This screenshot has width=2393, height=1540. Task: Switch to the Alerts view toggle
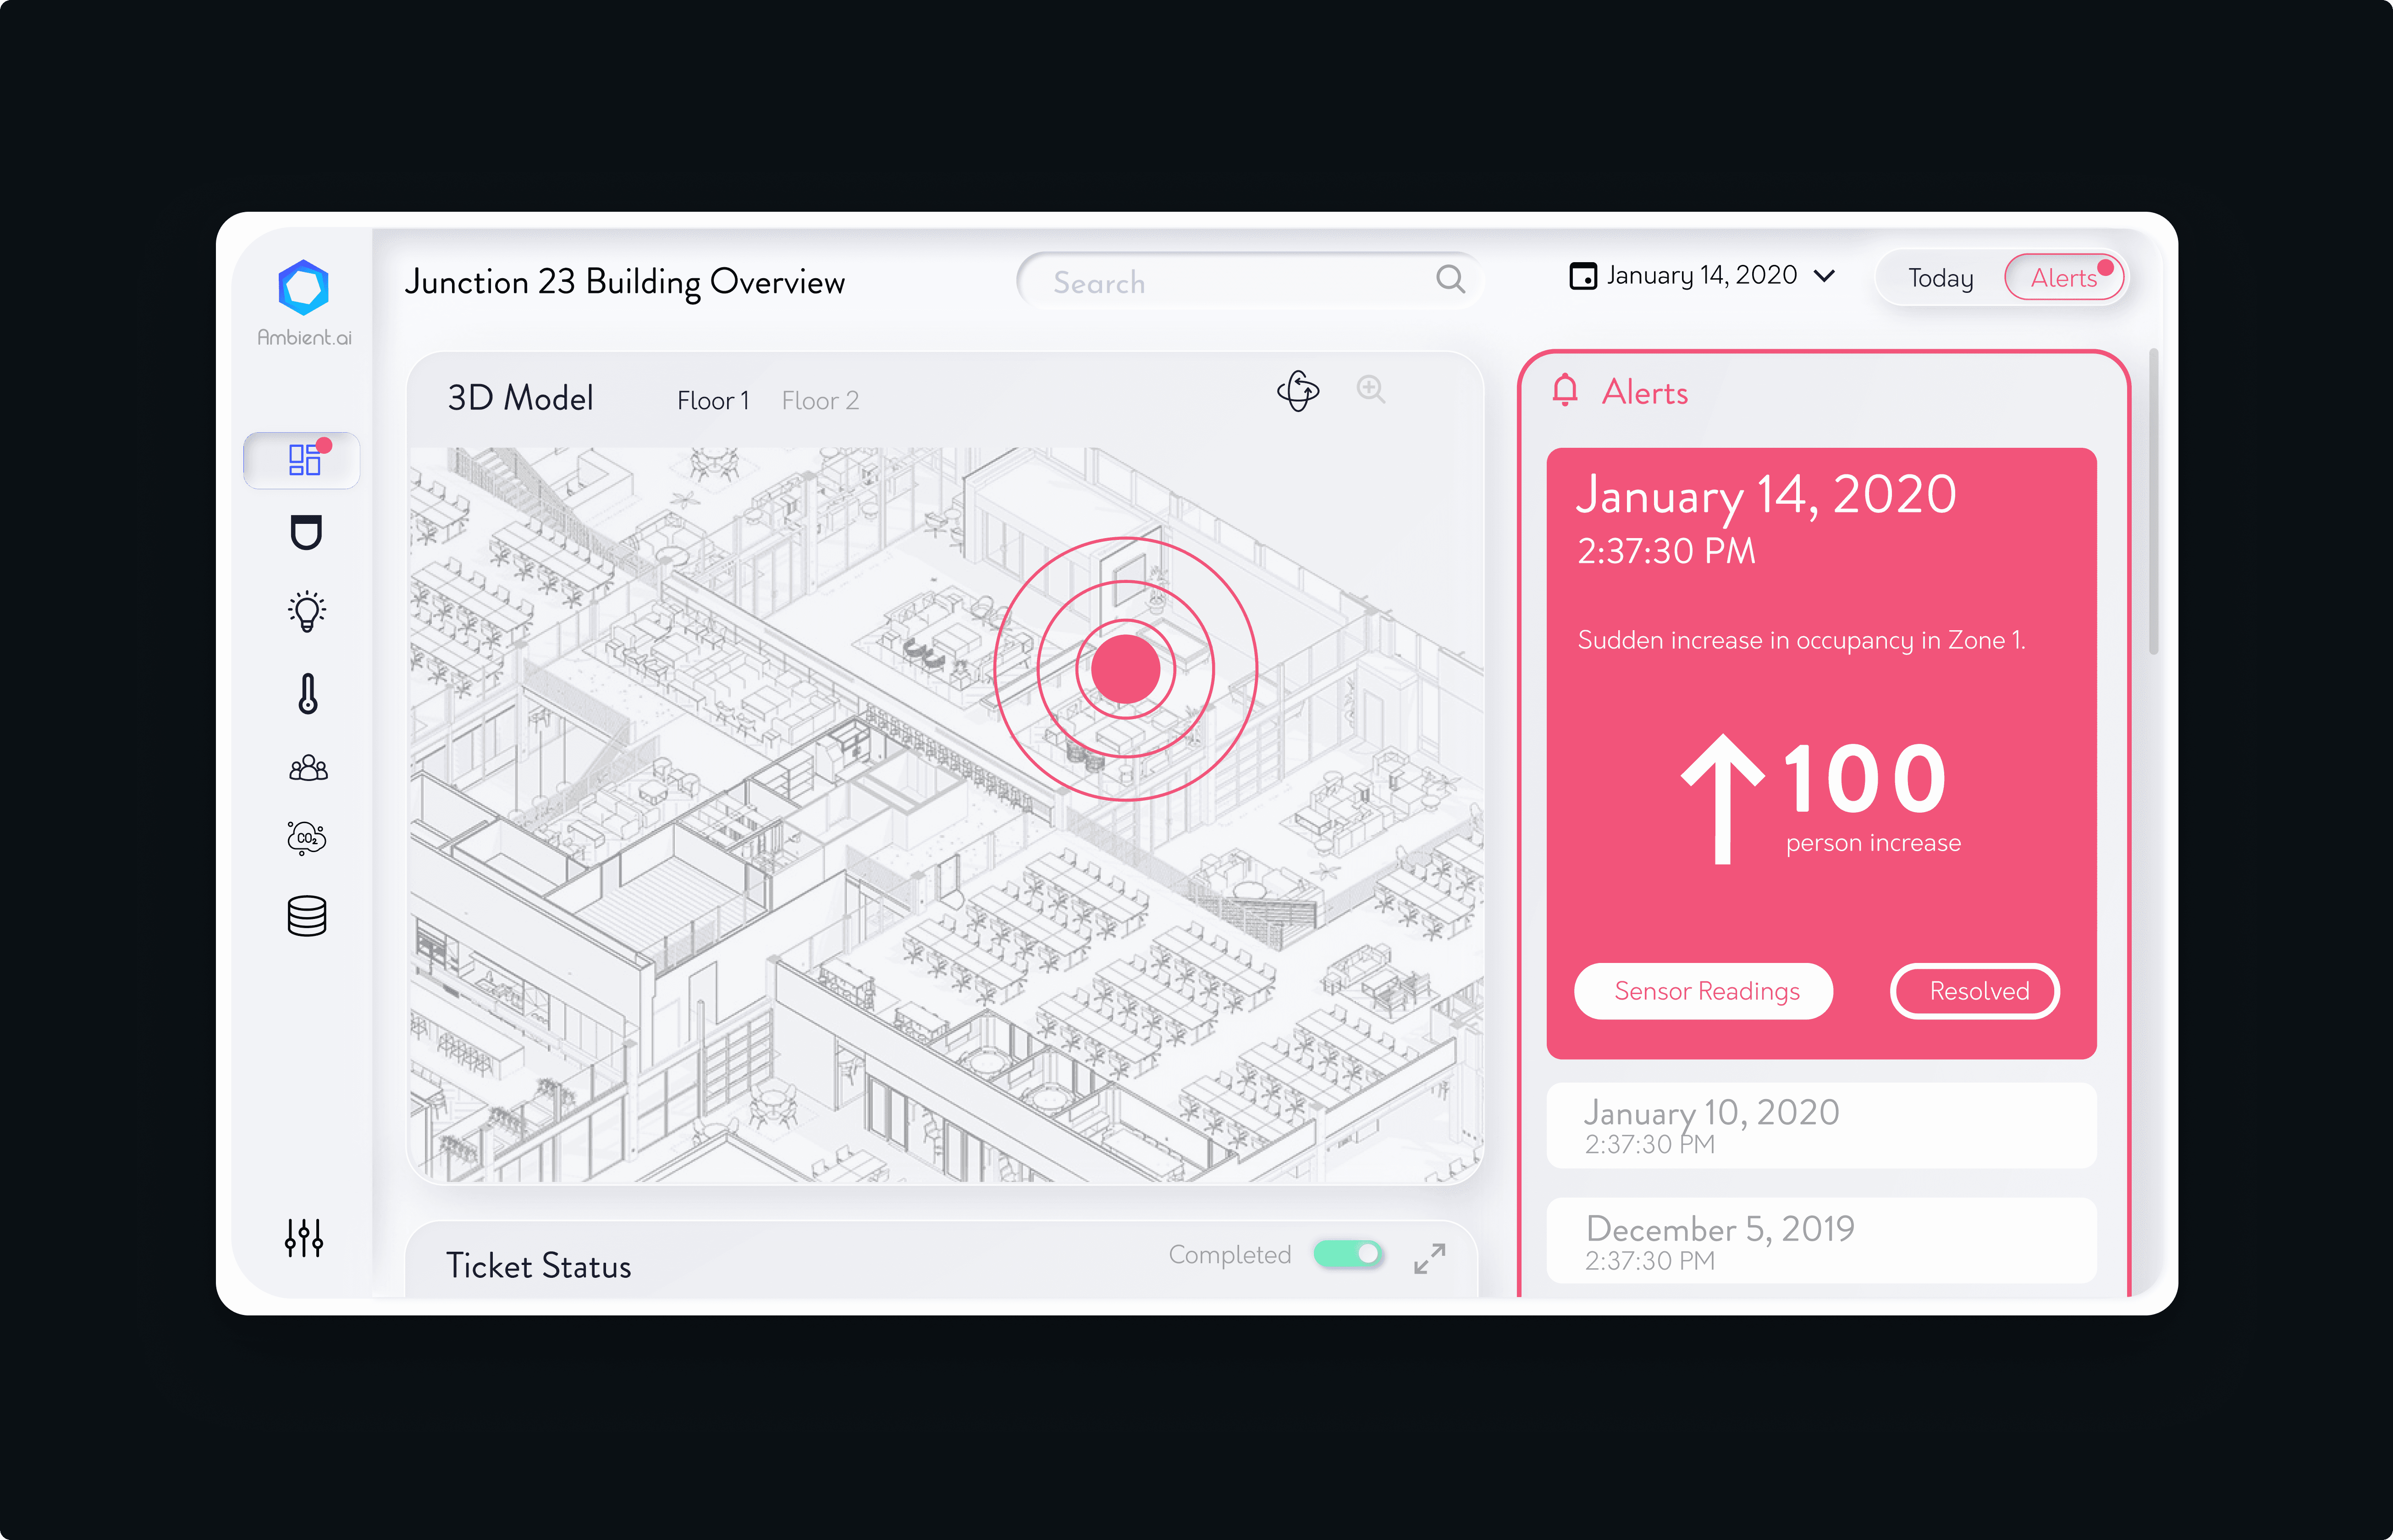(x=2063, y=278)
